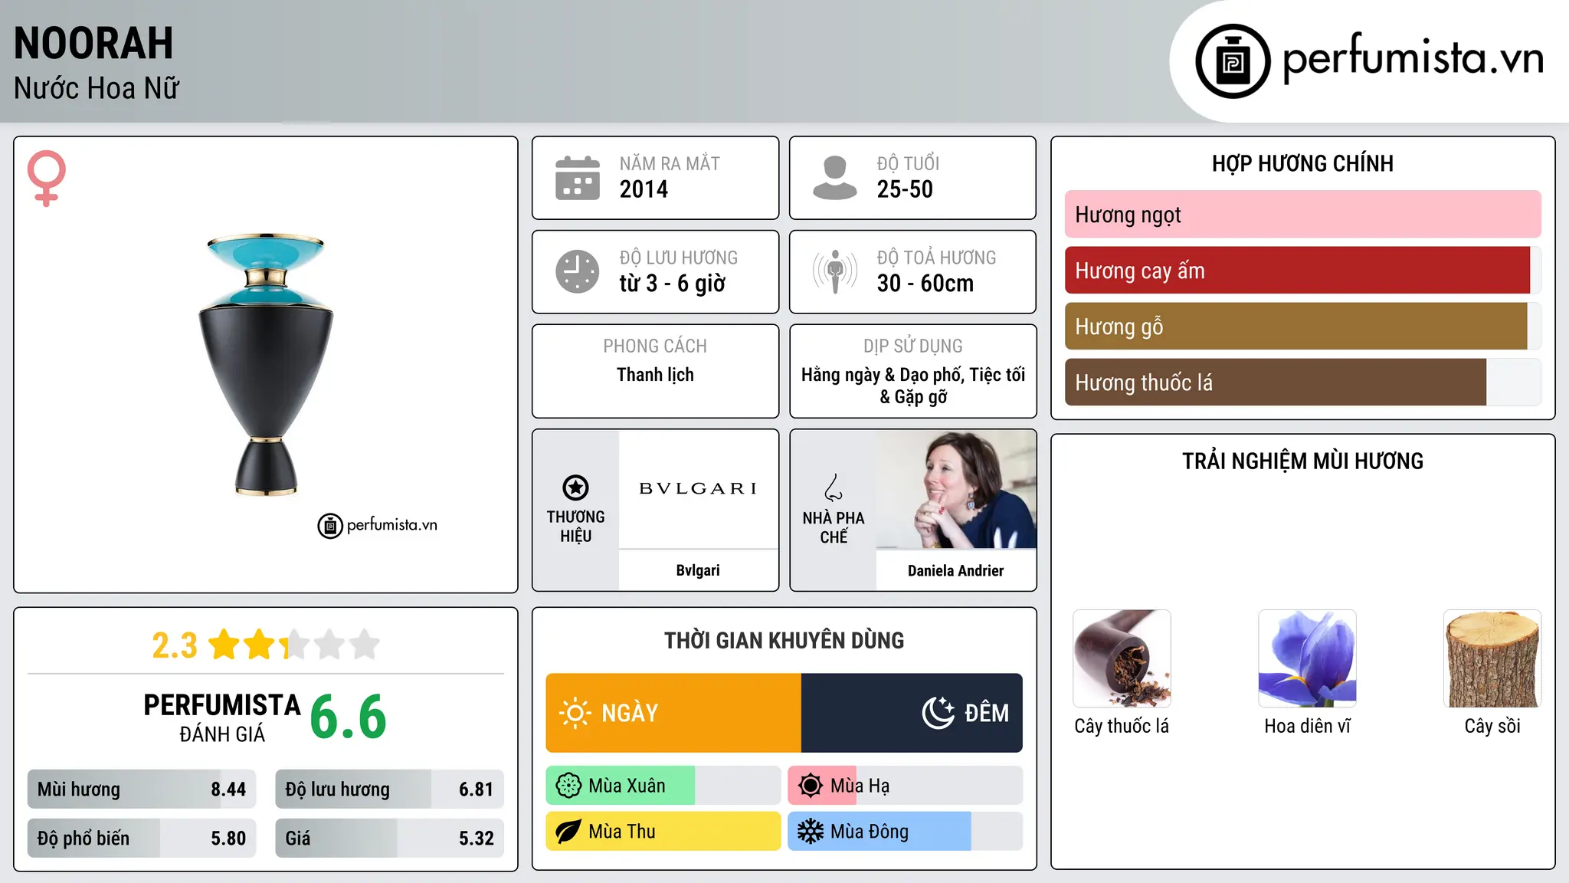Viewport: 1569px width, 883px height.
Task: Click the Giá 5.32 score bar
Action: [x=389, y=839]
